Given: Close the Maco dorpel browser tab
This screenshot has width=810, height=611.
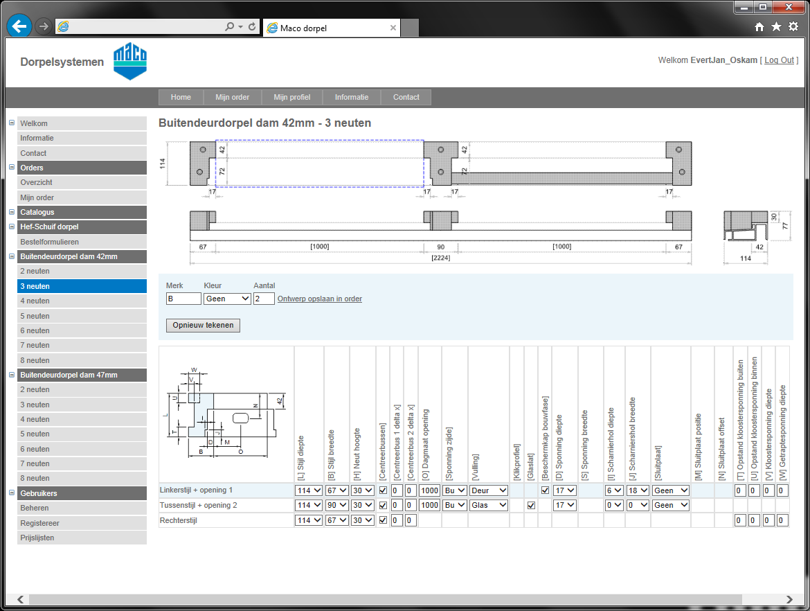Looking at the screenshot, I should click(x=393, y=28).
